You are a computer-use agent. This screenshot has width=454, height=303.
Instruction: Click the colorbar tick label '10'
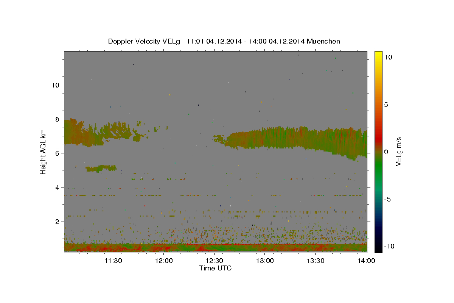[388, 57]
